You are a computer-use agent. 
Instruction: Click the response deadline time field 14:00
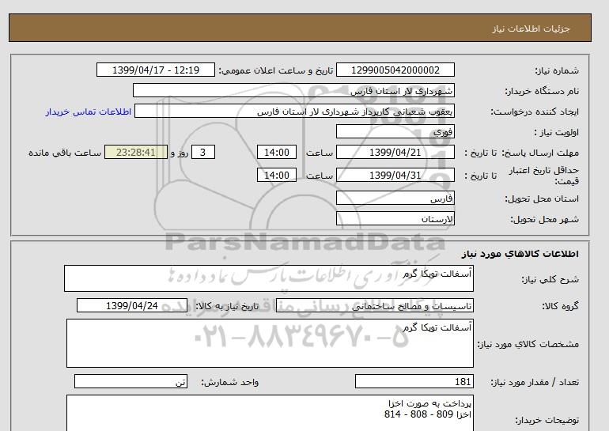277,152
